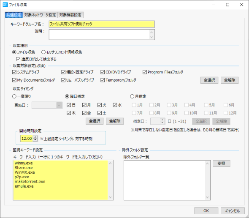Uncheck システムドライブ checkbox

(x=14, y=72)
